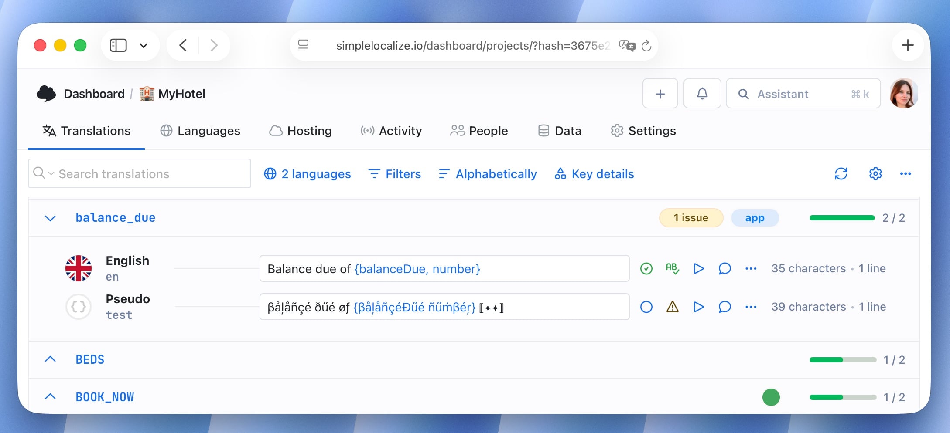This screenshot has height=433, width=950.
Task: Open the translations settings gear icon
Action: 875,173
